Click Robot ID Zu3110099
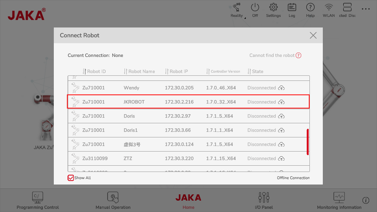The width and height of the screenshot is (377, 212). point(95,159)
